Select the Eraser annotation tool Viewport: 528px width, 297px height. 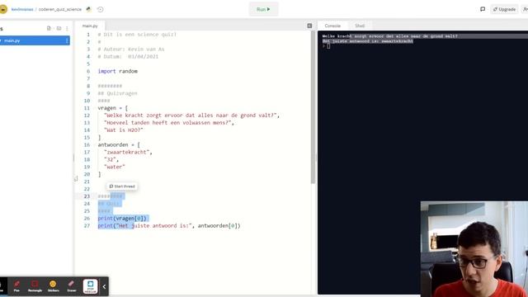pos(72,286)
